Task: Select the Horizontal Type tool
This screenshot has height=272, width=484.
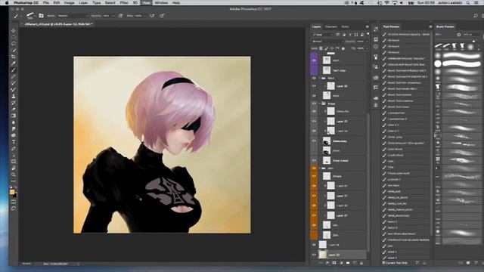Action: coord(14,142)
